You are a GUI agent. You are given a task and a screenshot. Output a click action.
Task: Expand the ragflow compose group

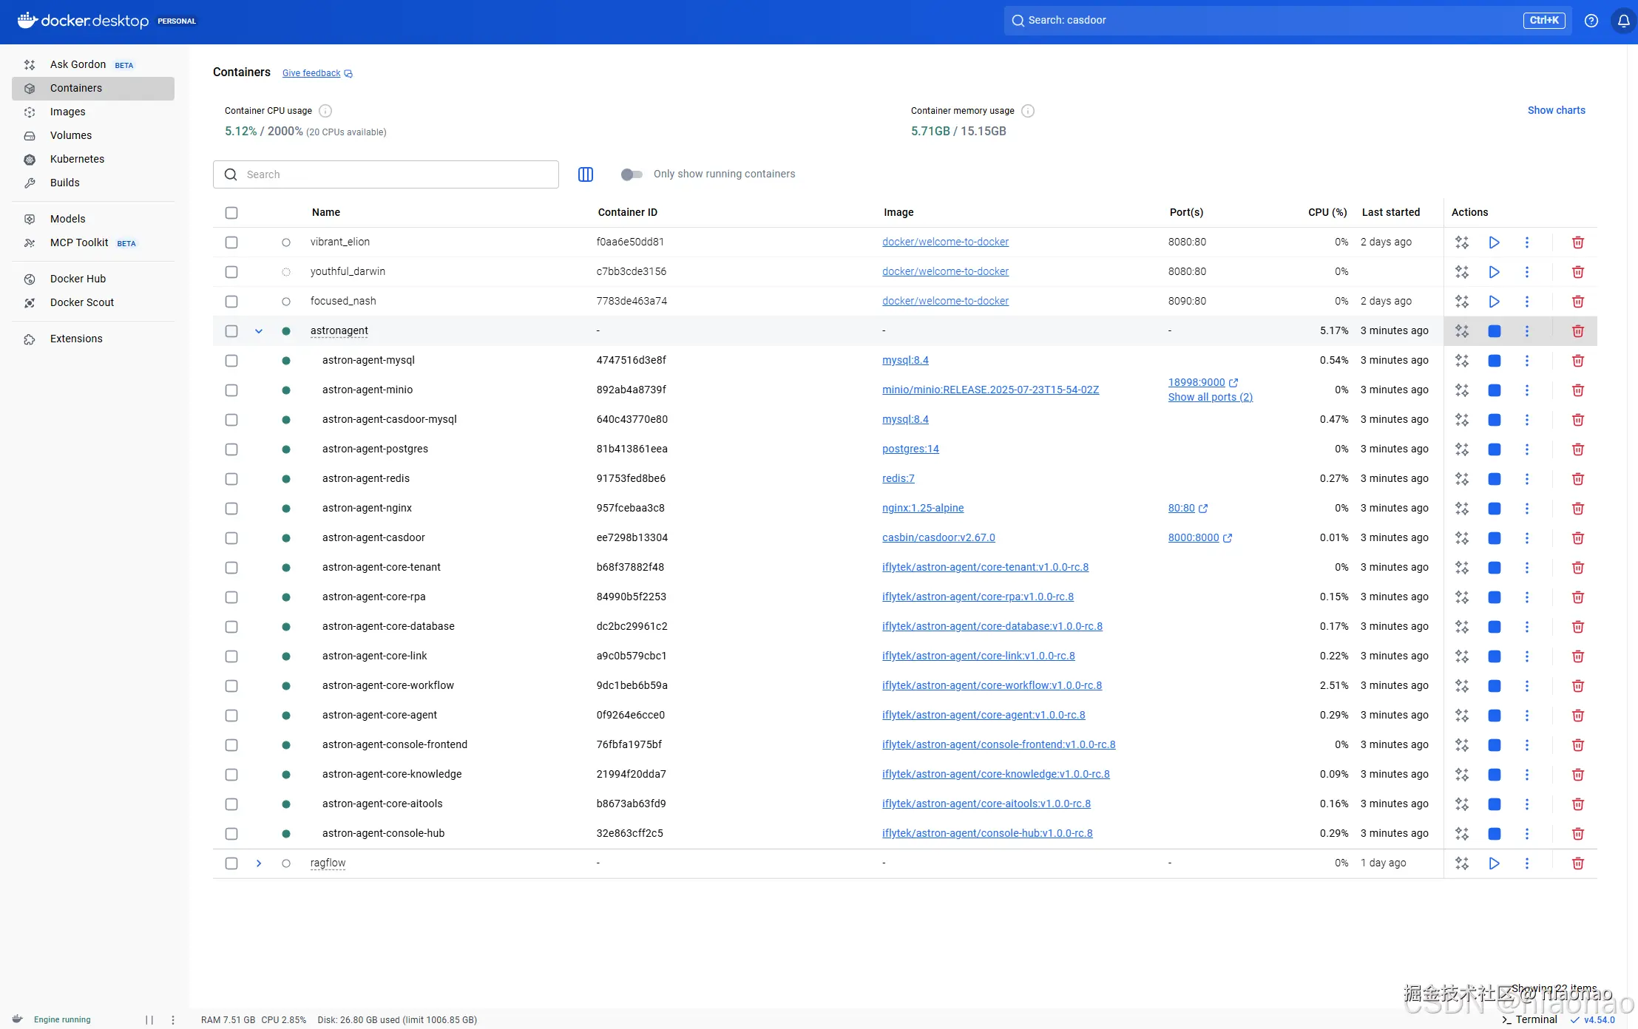pyautogui.click(x=259, y=863)
